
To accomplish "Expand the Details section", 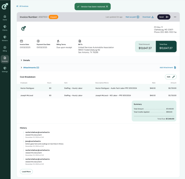I will (x=22, y=60).
